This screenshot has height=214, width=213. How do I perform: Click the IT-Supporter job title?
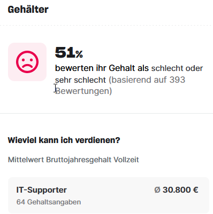tap(41, 190)
